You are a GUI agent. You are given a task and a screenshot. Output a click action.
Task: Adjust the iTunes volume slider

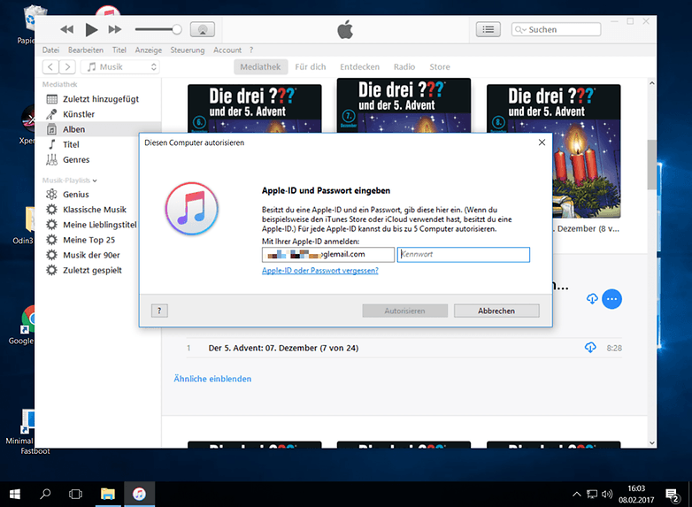point(158,29)
